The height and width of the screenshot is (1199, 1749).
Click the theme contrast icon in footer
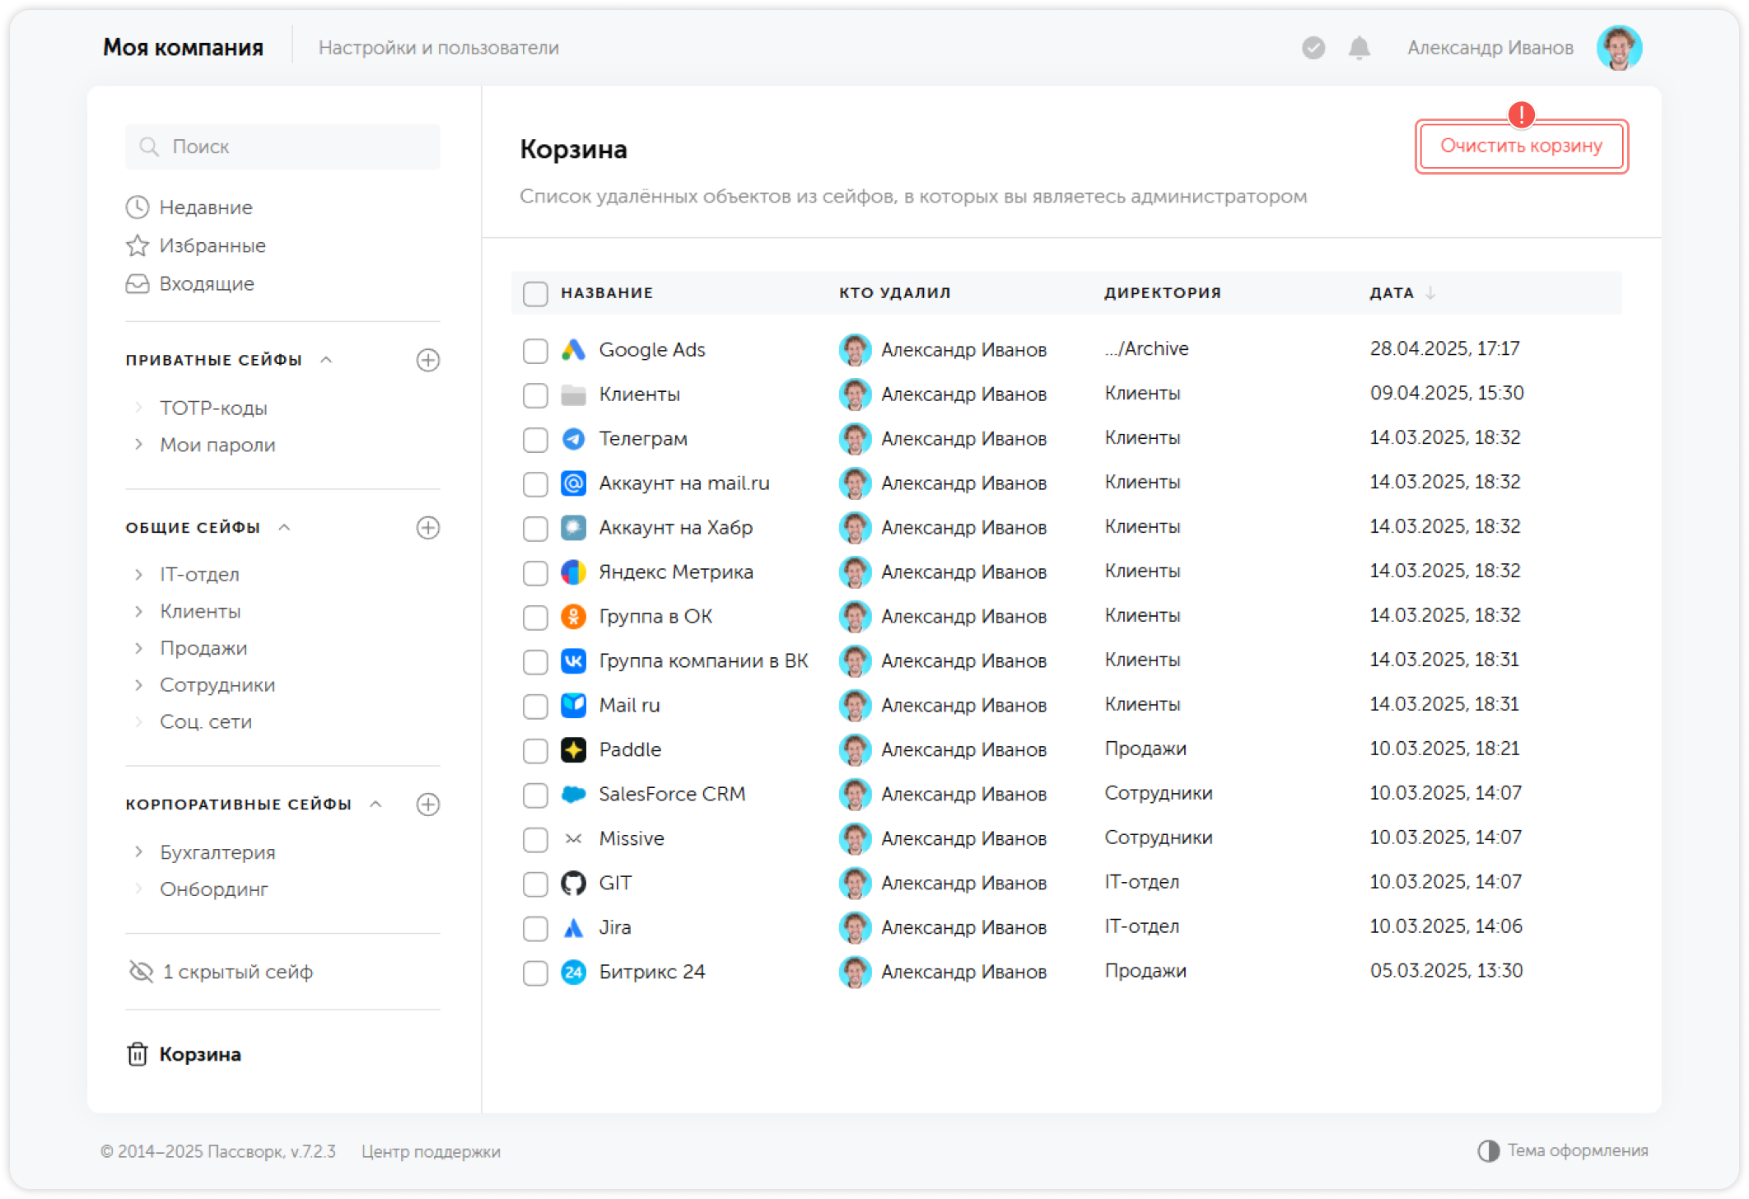pyautogui.click(x=1488, y=1150)
